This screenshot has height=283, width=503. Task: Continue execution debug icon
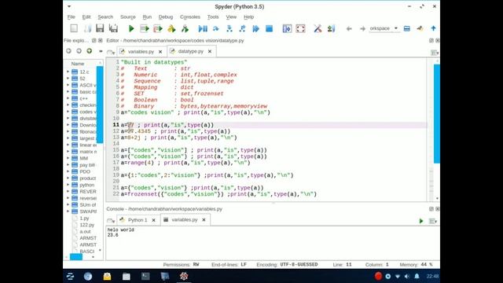255,28
